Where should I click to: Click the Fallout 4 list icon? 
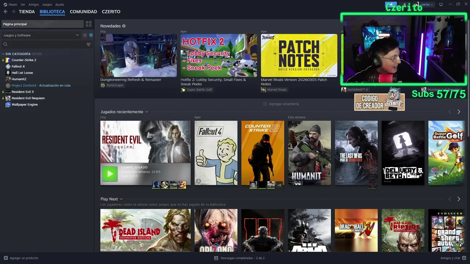(8, 66)
